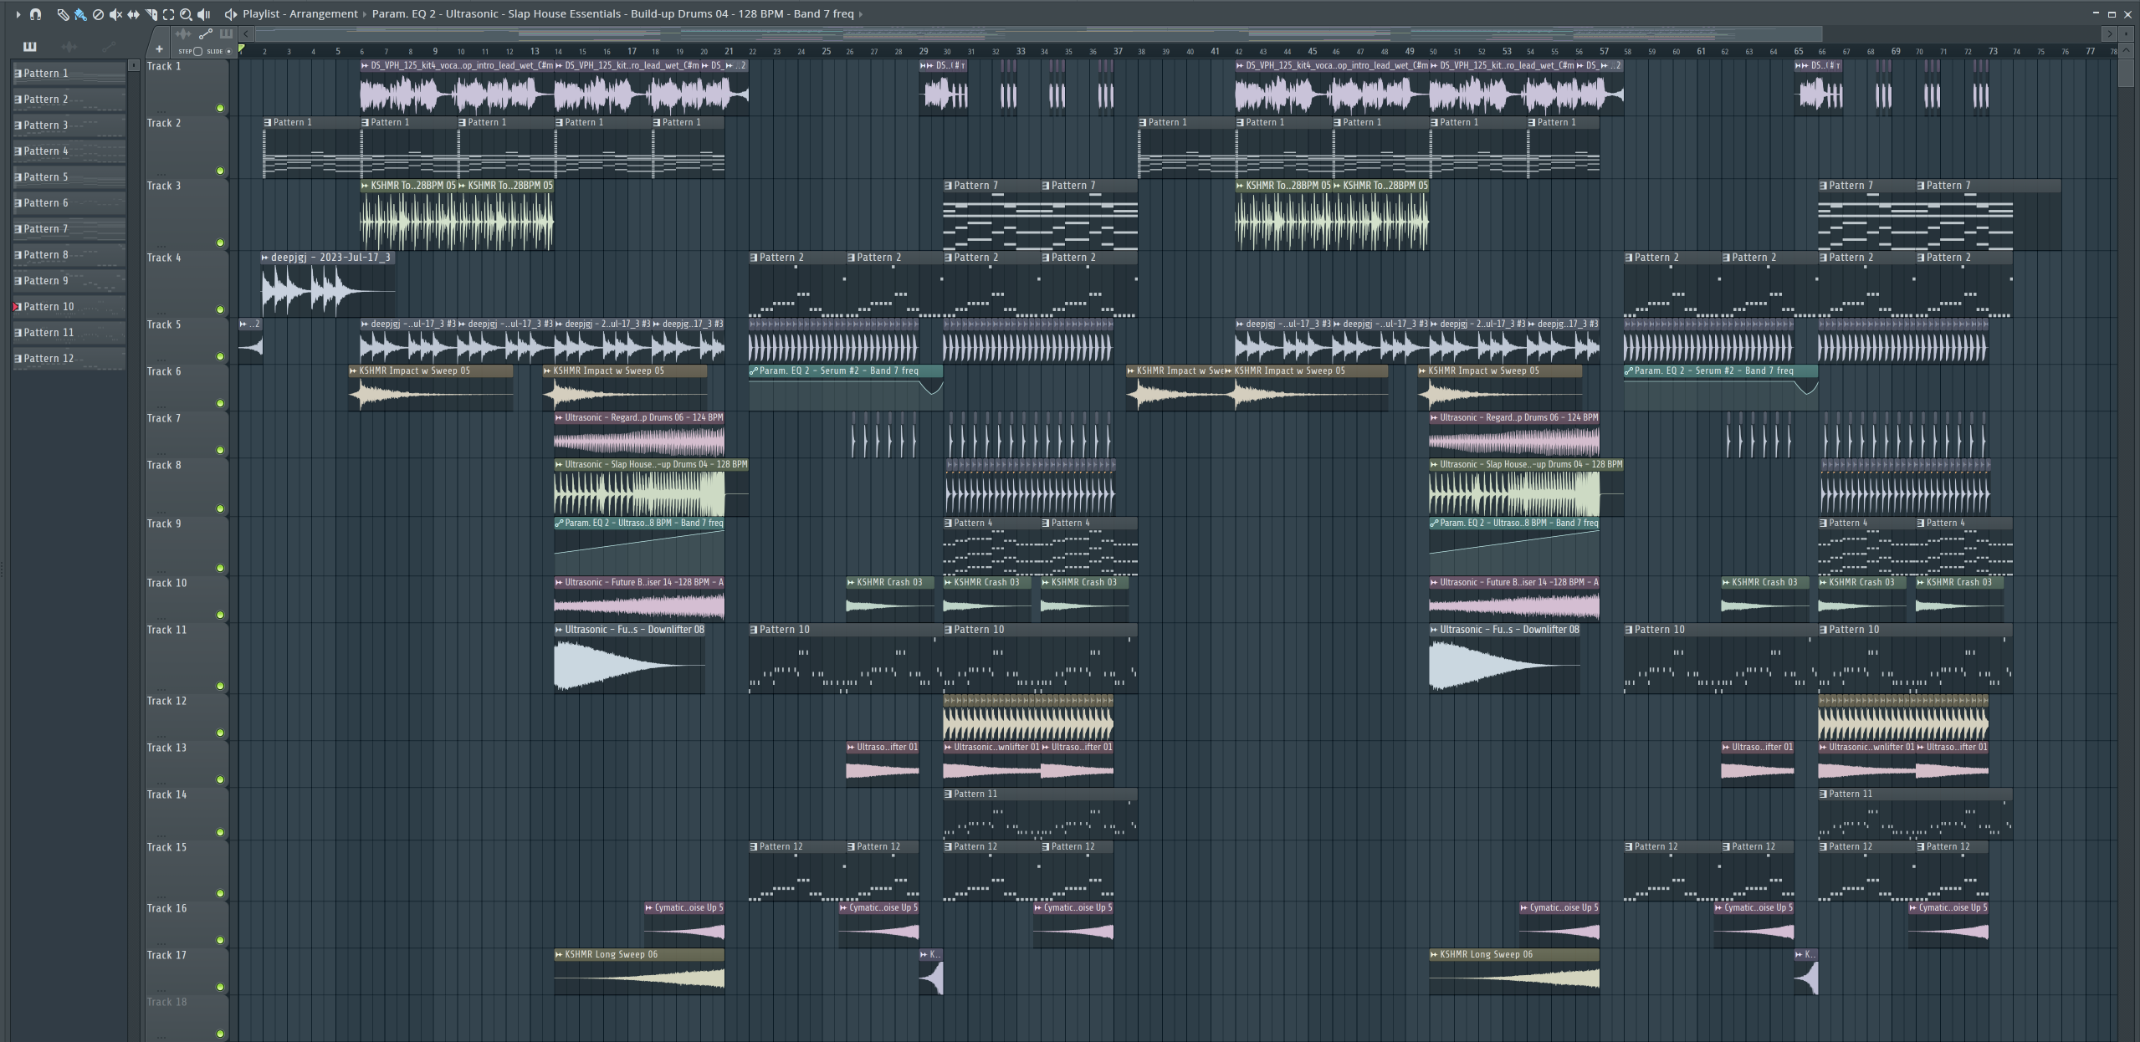Select first Future B..iser 14 clip on Track 10
The width and height of the screenshot is (2140, 1042).
tap(639, 600)
